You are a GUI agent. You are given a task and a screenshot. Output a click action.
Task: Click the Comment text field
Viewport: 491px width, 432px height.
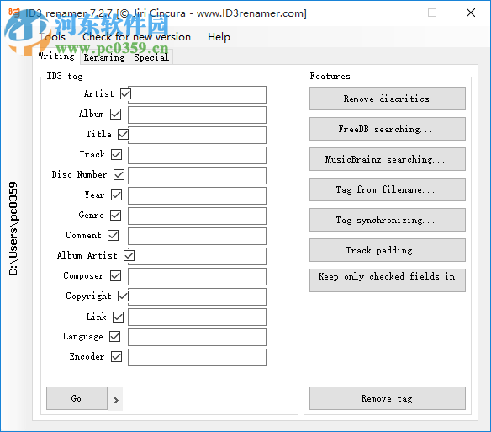[x=197, y=237]
